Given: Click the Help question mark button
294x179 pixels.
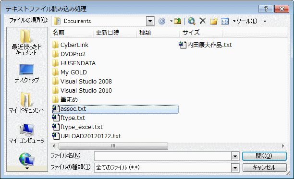Looking at the screenshot, I should (x=266, y=9).
